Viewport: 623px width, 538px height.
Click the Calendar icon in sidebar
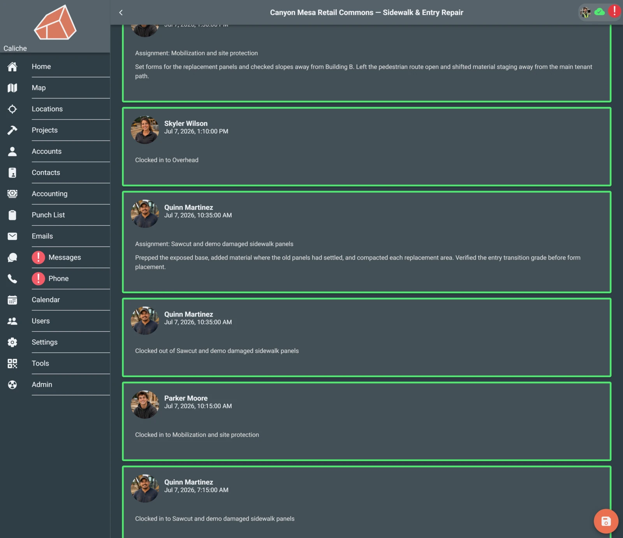[x=12, y=300]
